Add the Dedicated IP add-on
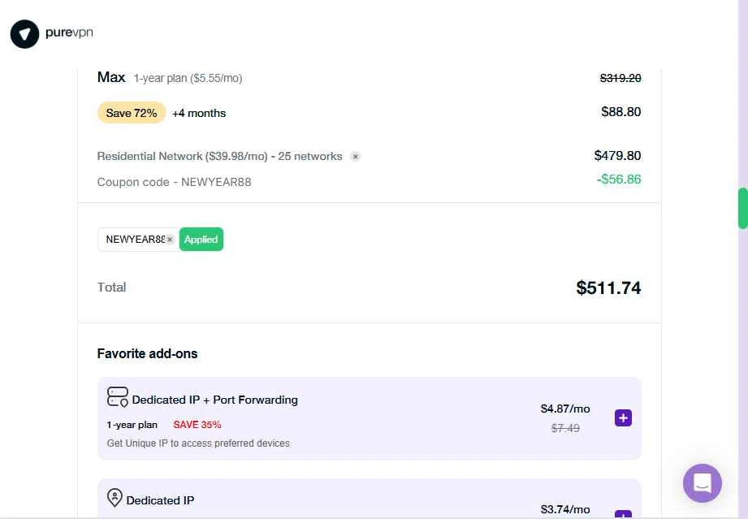Screen dimensions: 748x519 coord(623,514)
